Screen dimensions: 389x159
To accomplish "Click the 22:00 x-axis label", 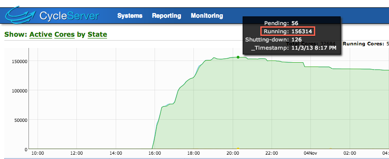I will click(x=272, y=153).
